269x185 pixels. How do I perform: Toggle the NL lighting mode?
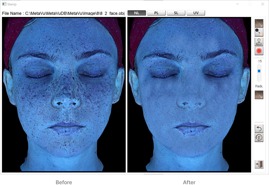coord(136,13)
